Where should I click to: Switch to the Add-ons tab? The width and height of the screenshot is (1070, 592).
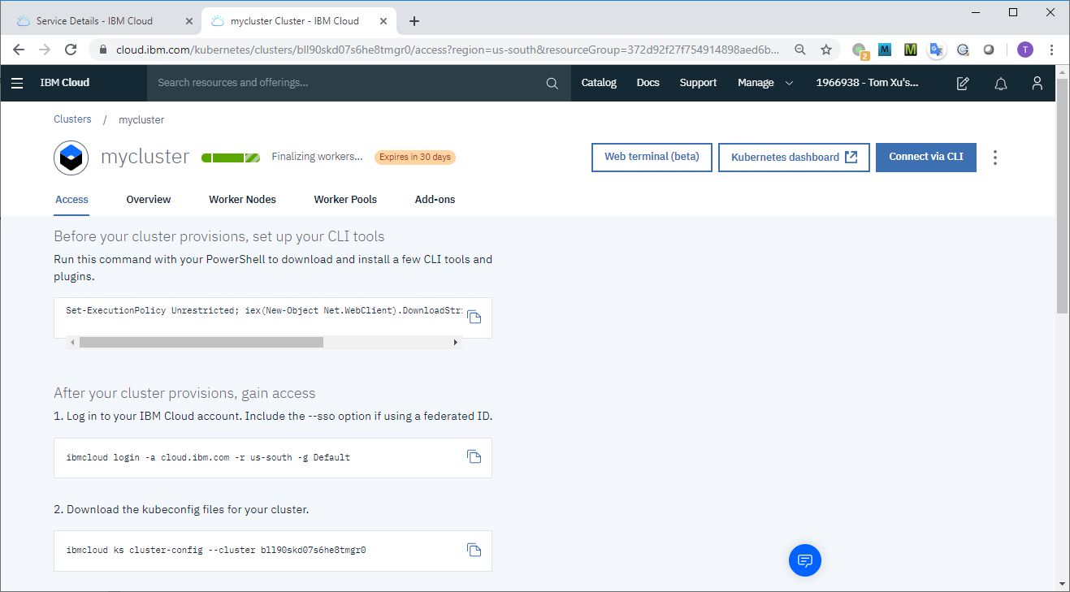click(435, 200)
